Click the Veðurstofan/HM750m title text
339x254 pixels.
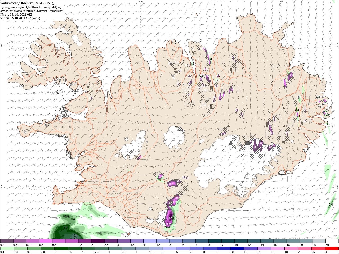[x=17, y=3]
